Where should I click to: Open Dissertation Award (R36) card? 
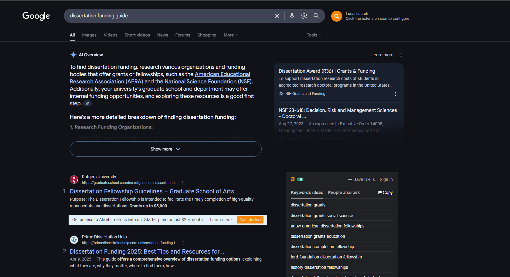327,71
